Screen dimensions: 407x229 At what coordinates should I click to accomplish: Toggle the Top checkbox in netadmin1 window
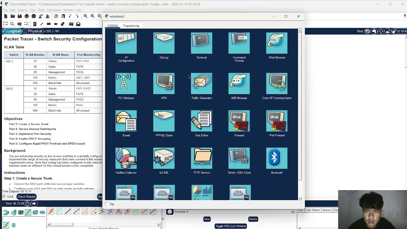107,204
